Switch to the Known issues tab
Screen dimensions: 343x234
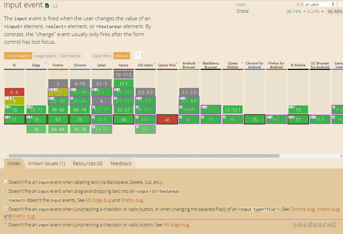47,163
